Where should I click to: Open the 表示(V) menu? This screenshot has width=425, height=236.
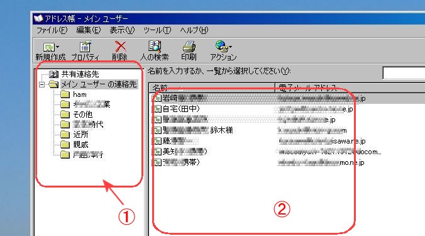122,30
